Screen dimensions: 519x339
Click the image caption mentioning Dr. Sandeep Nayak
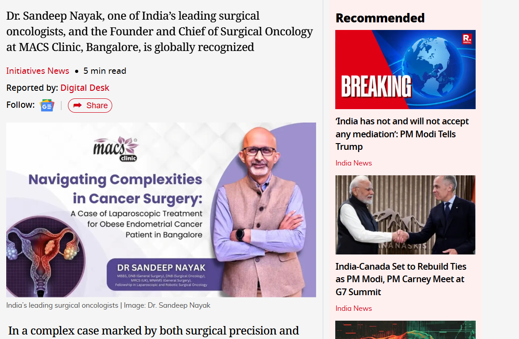pos(108,305)
